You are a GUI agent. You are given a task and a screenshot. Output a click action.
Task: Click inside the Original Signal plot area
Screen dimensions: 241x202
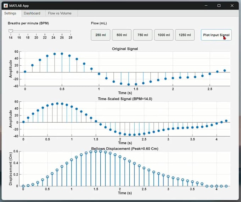click(x=124, y=69)
